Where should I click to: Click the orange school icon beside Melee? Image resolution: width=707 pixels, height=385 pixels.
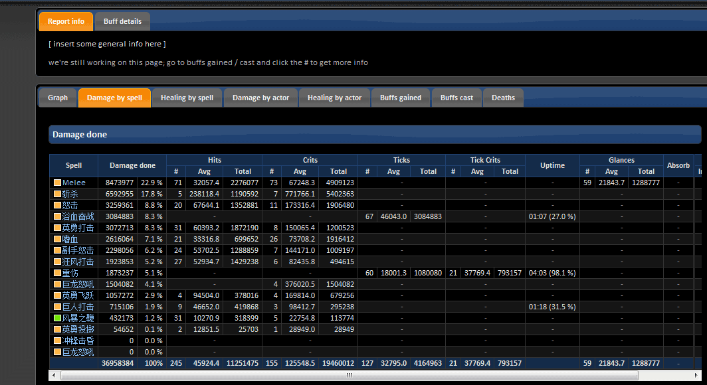[x=57, y=183]
